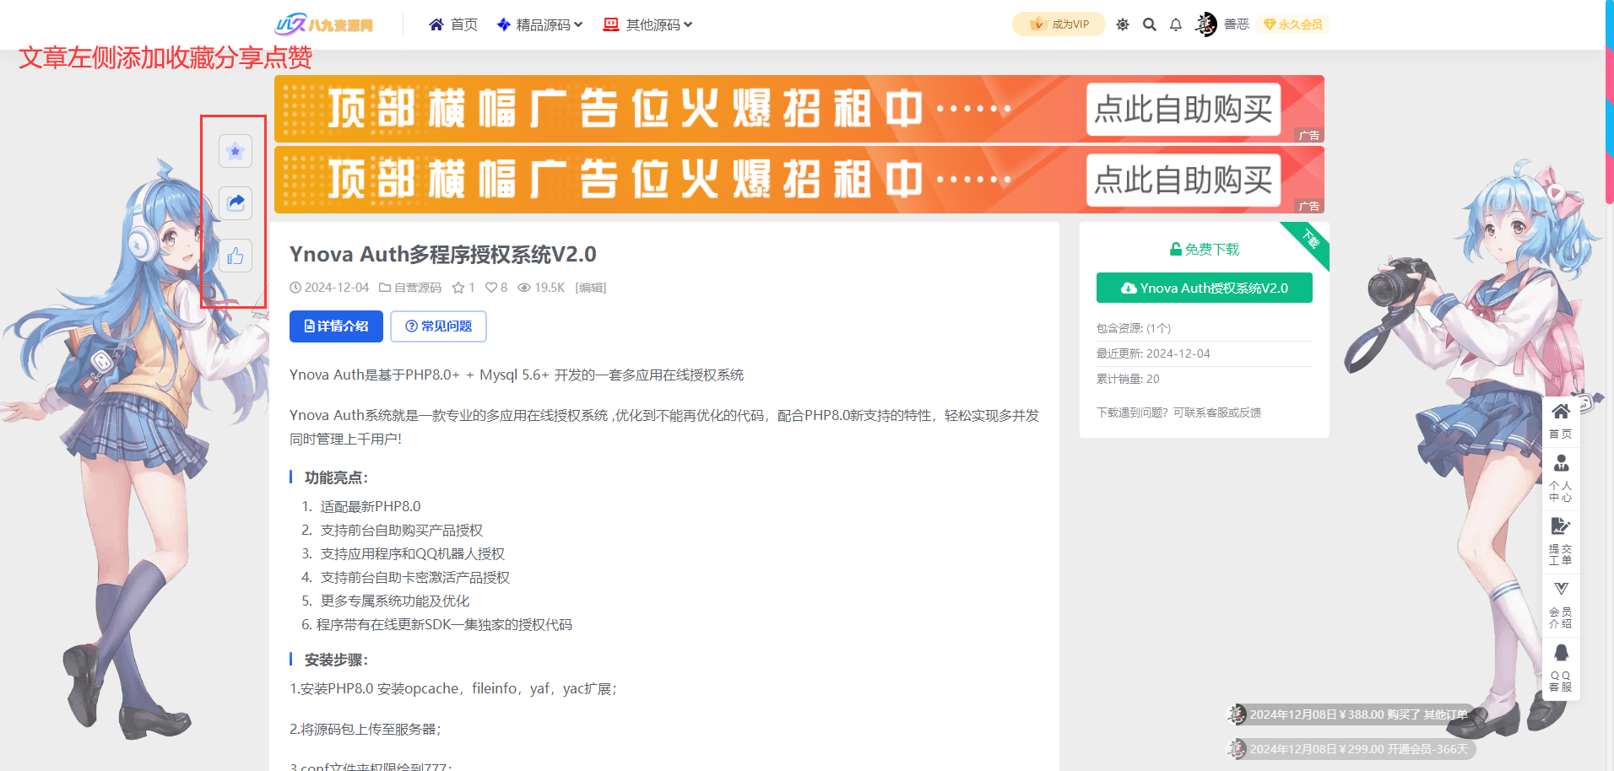Select the 常见问题 tab
1614x771 pixels.
click(438, 326)
